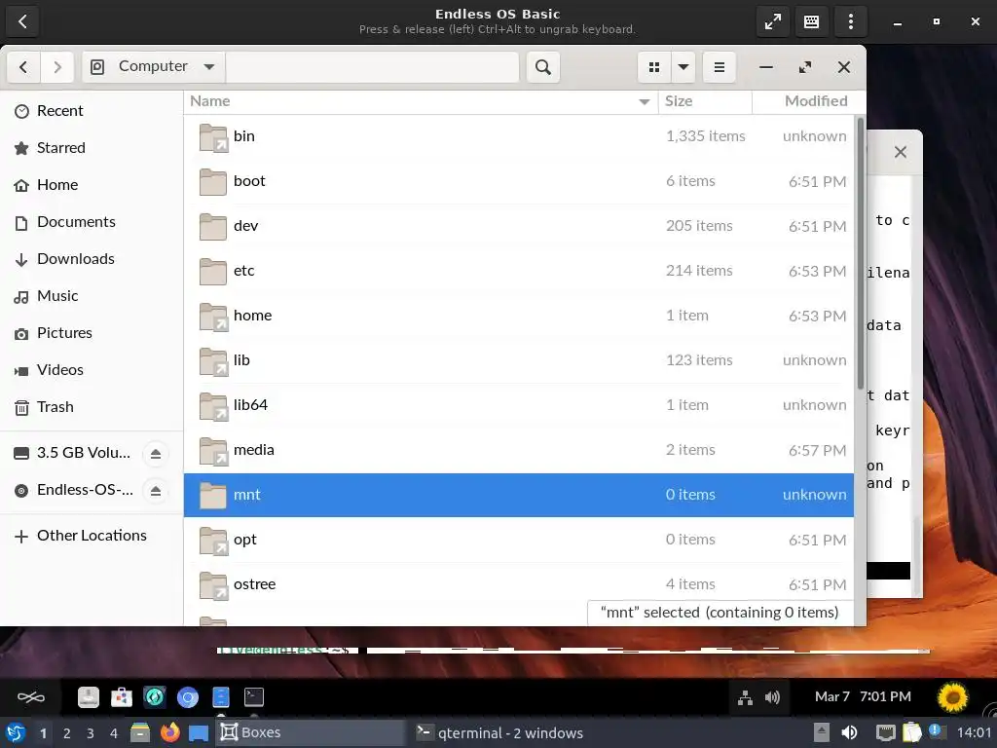Switch to workspace 2

(67, 733)
